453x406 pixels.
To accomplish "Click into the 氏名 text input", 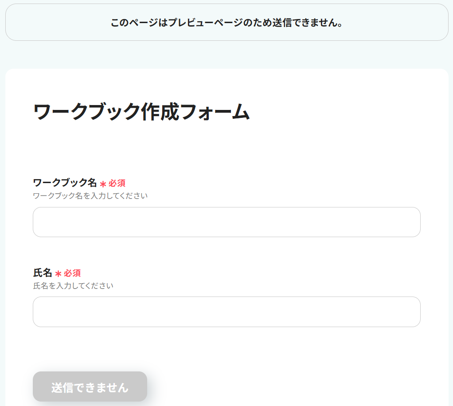I will pyautogui.click(x=226, y=312).
